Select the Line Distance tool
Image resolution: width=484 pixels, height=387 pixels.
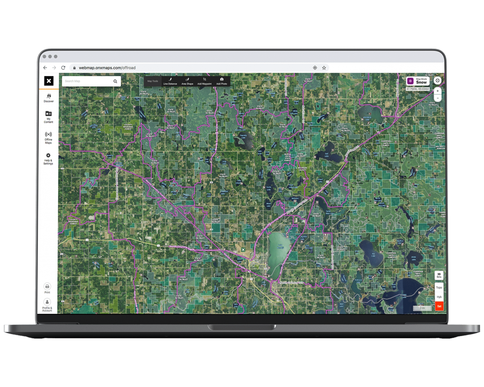point(170,81)
